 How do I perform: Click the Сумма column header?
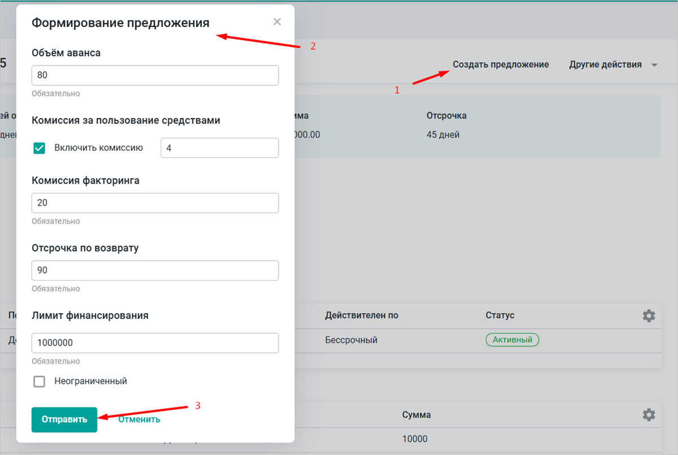pyautogui.click(x=416, y=415)
